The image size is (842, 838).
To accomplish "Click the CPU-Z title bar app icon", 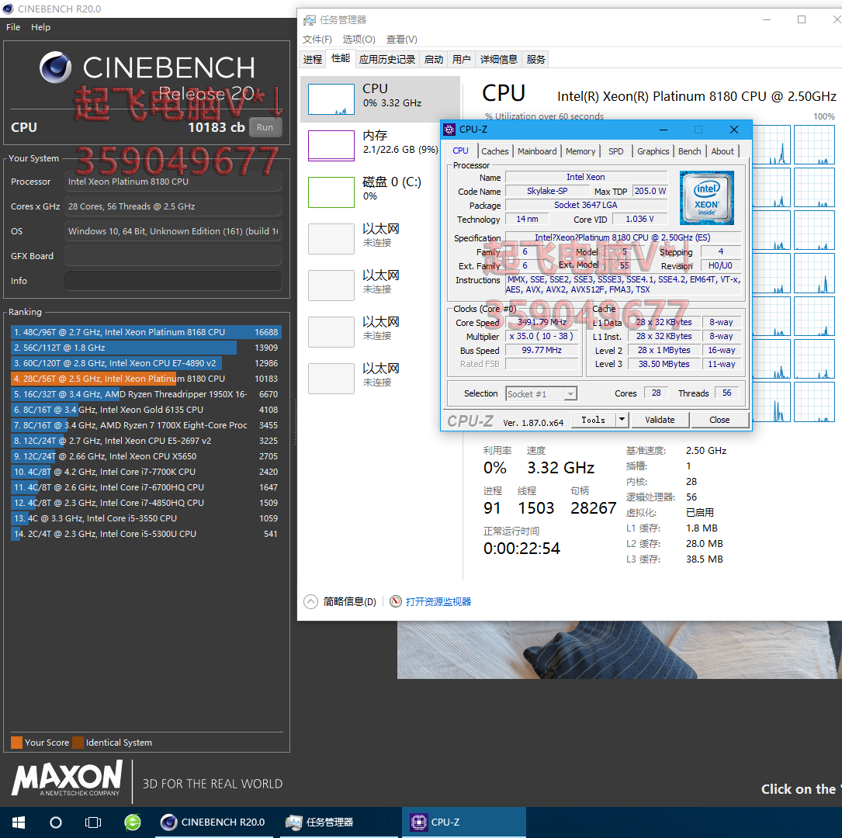I will click(449, 130).
